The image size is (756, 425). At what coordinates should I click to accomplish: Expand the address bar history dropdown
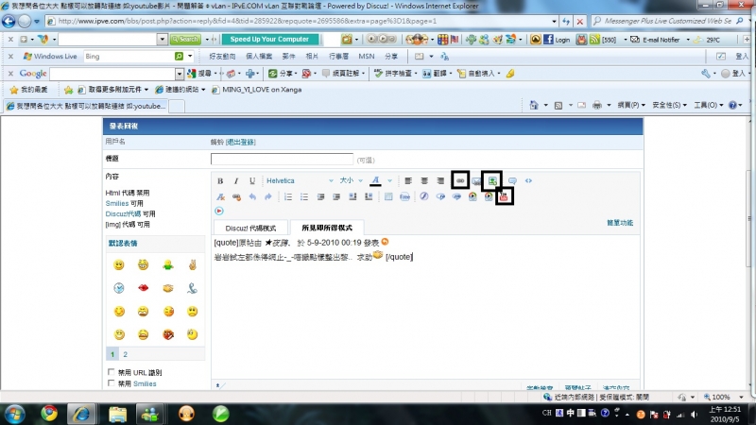coord(554,21)
